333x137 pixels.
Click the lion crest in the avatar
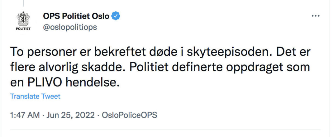coord(23,19)
